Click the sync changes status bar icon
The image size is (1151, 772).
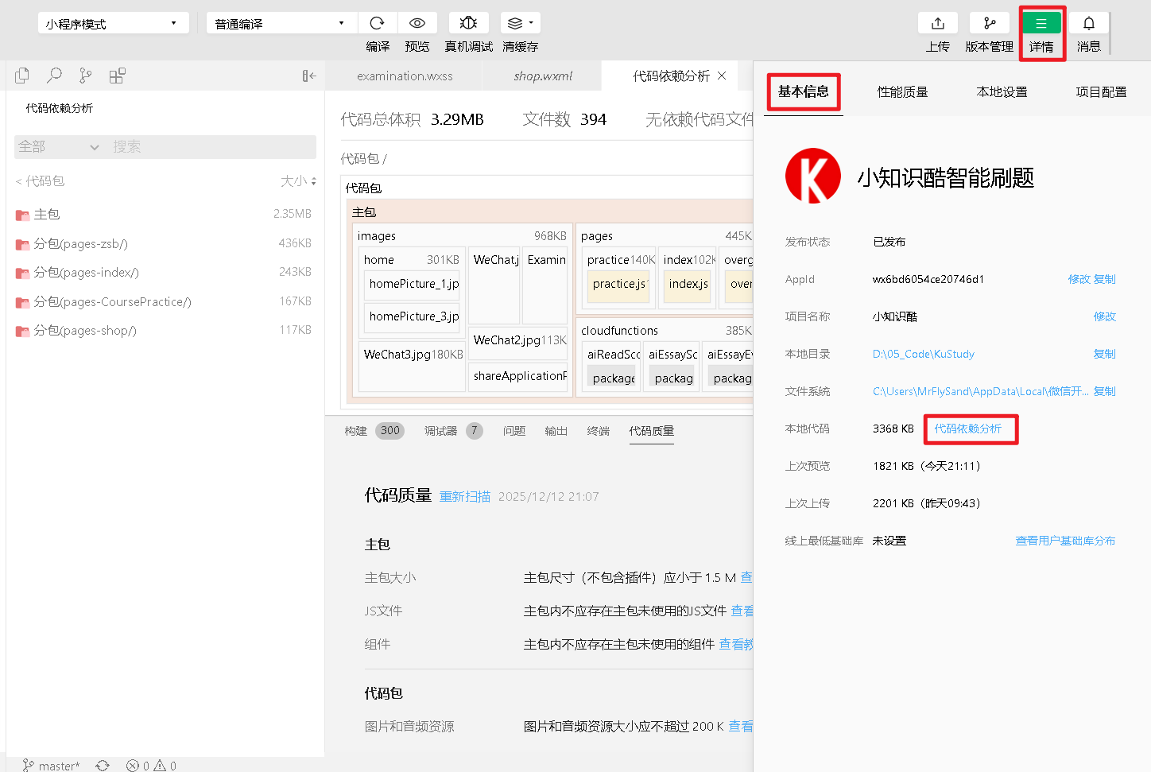coord(103,766)
